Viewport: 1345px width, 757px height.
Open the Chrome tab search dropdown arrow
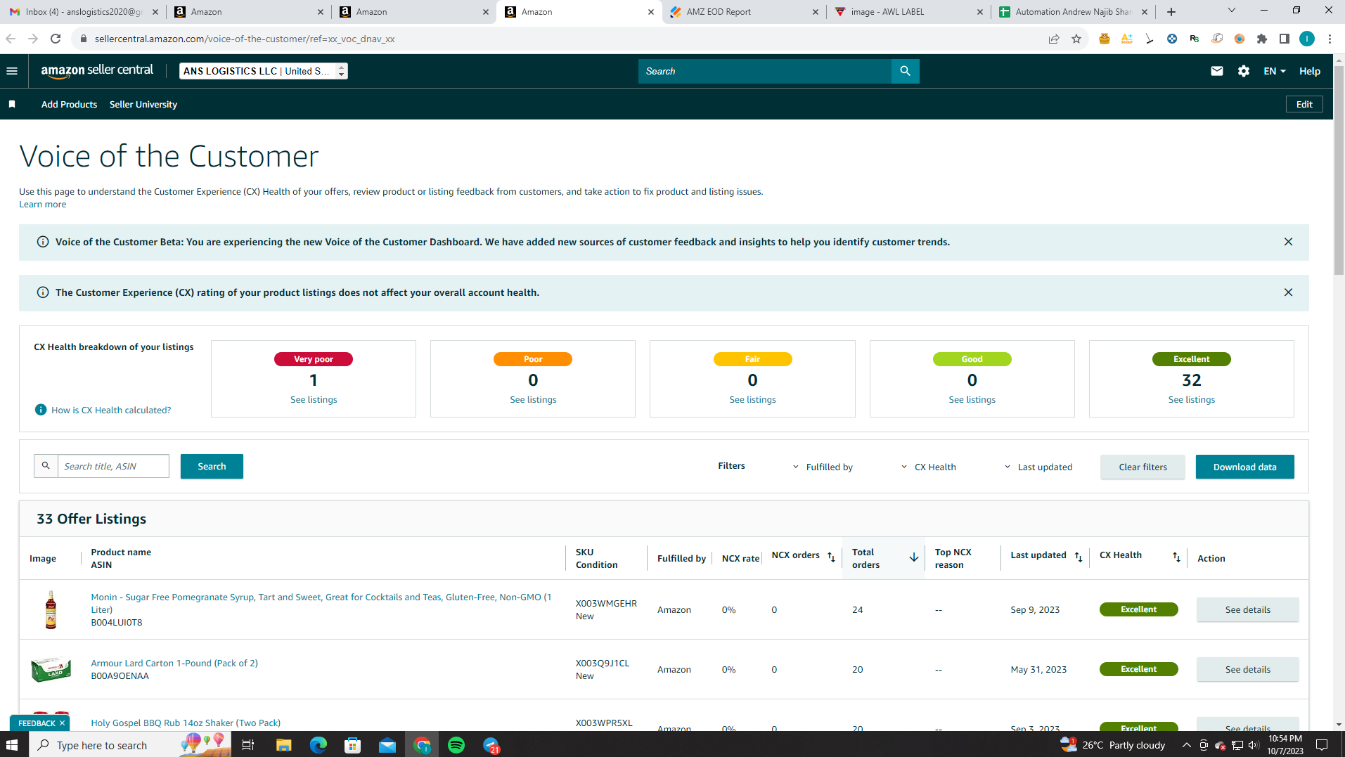pos(1231,11)
